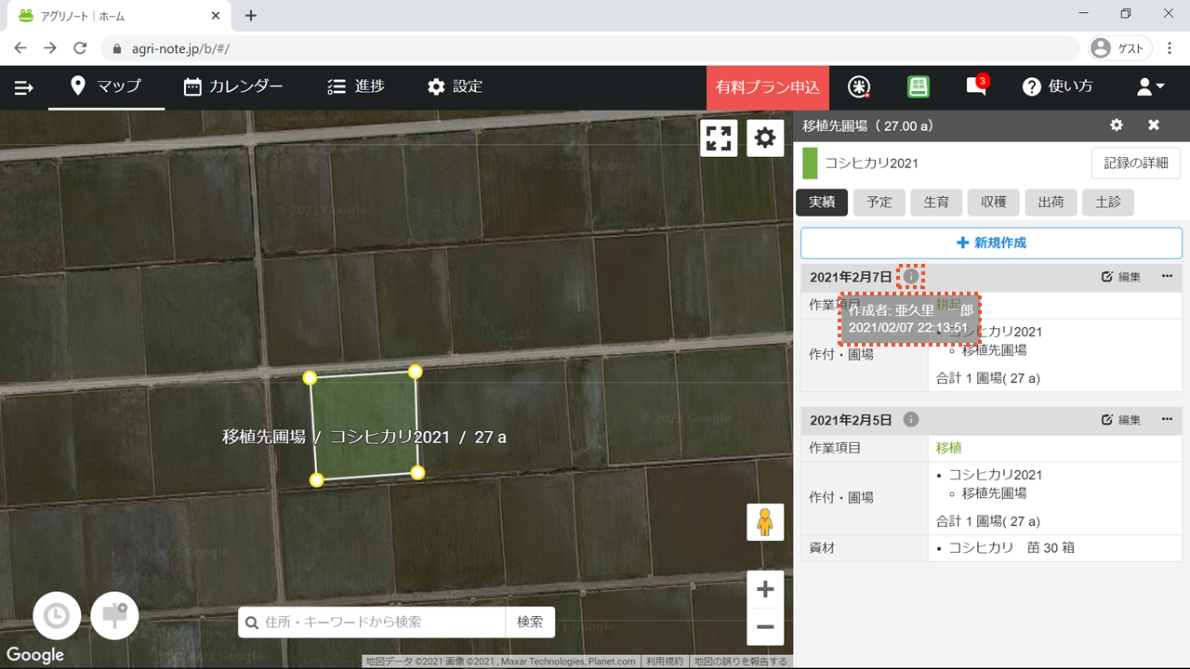Screen dimensions: 1190x669
Task: Click 地図の誤りを報告する link
Action: click(x=741, y=662)
